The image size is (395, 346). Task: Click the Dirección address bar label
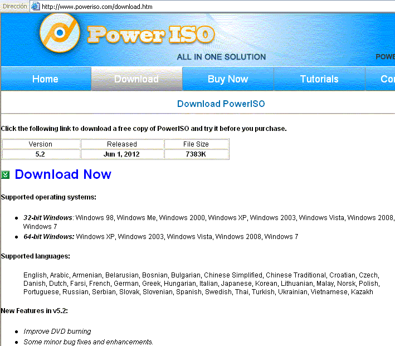15,6
